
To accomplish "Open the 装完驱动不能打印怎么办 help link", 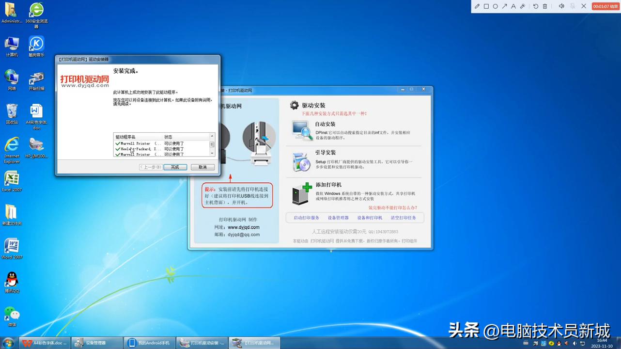I will pos(392,207).
